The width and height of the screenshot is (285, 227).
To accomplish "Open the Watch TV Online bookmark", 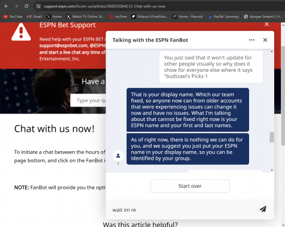I will [x=85, y=17].
